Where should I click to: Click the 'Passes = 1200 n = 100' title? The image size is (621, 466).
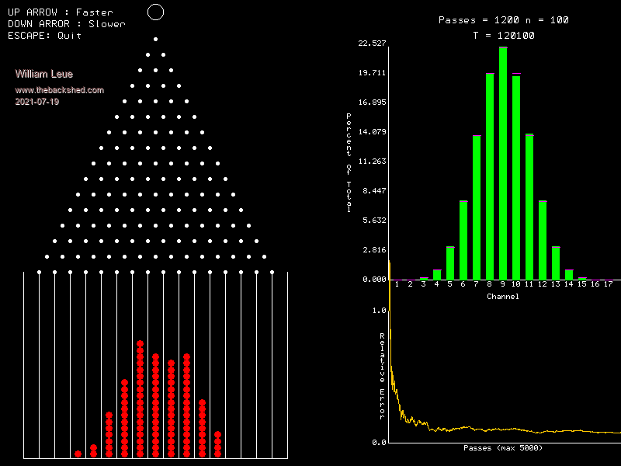pyautogui.click(x=503, y=20)
